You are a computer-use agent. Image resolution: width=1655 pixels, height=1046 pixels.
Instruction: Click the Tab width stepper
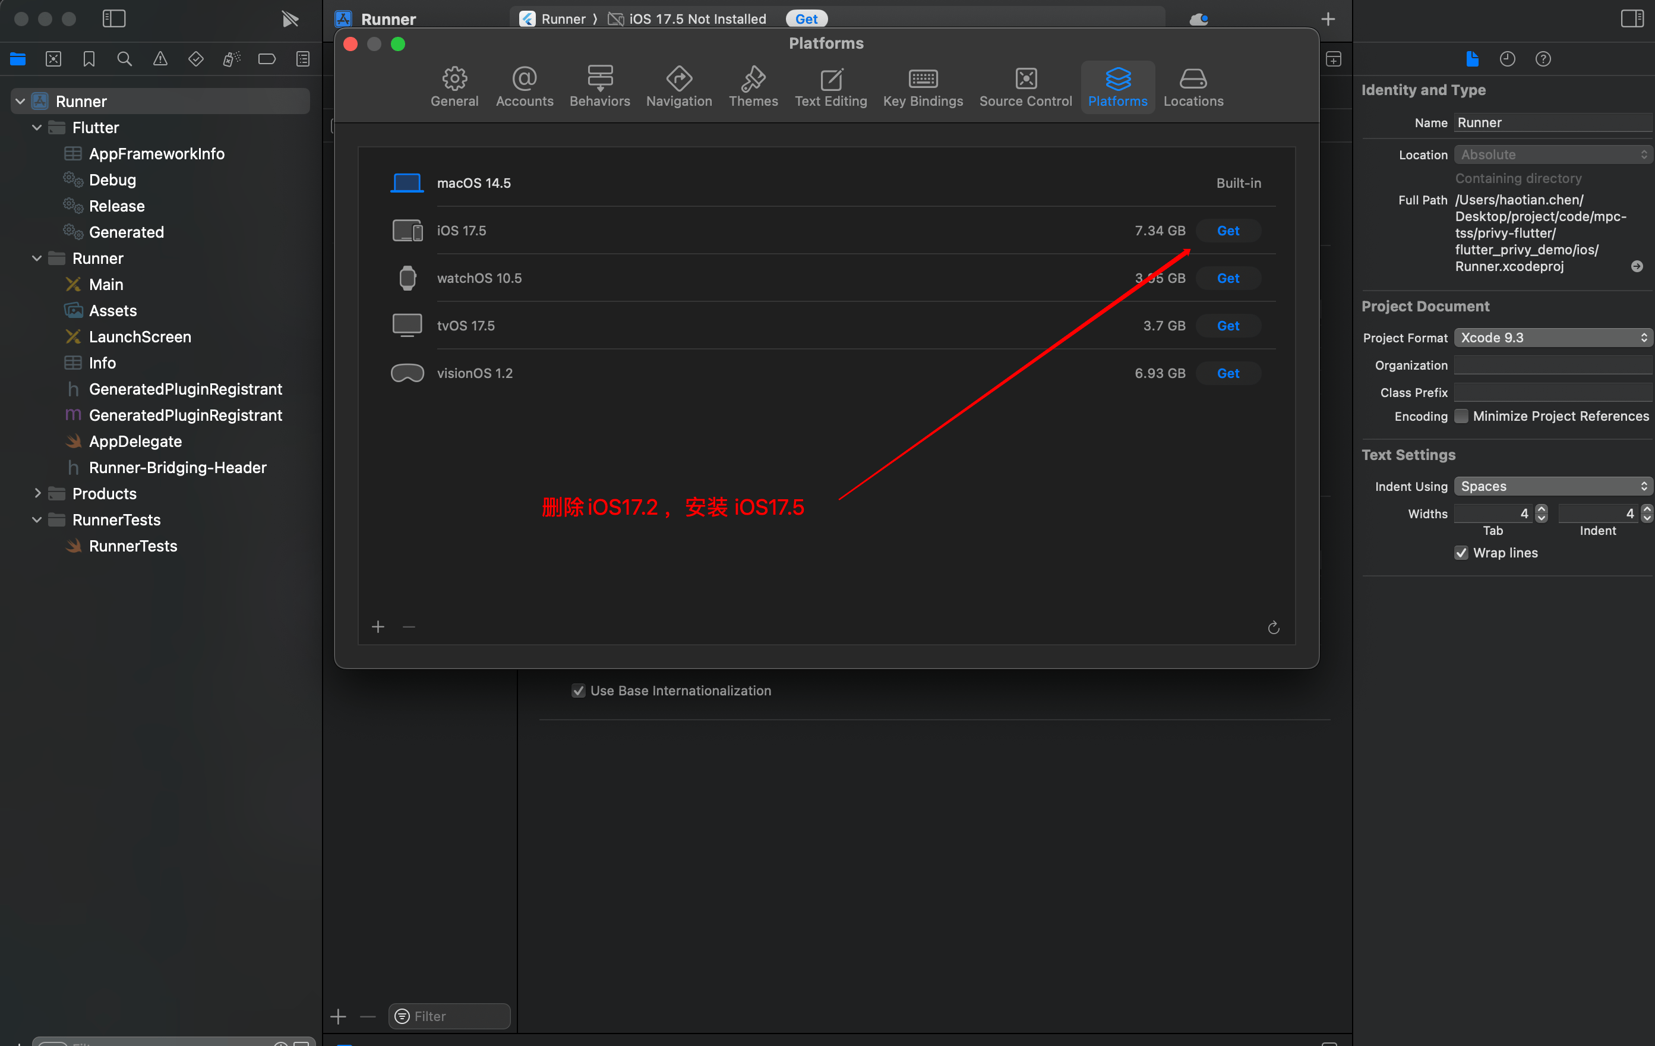tap(1542, 513)
